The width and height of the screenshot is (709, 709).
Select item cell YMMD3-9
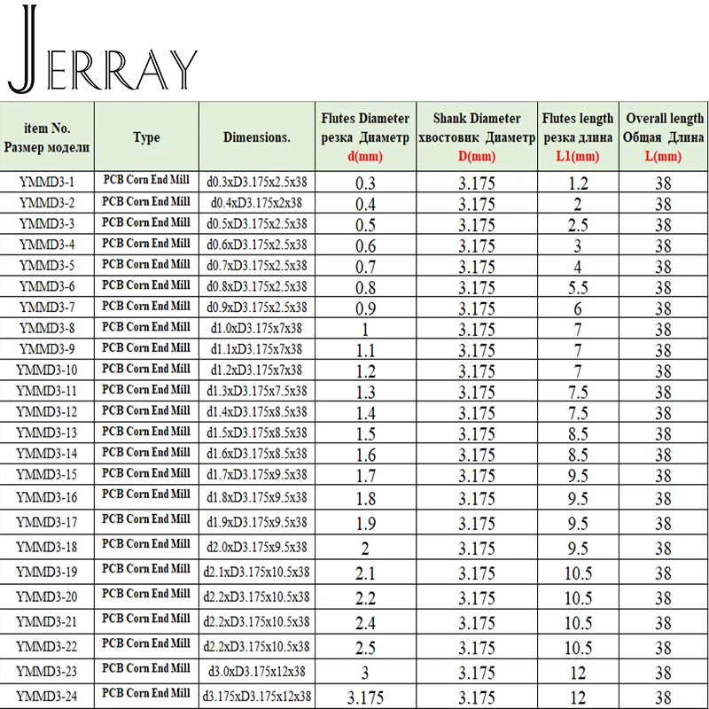[47, 349]
